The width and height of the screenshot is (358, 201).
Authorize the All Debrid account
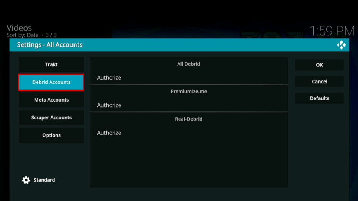189,78
